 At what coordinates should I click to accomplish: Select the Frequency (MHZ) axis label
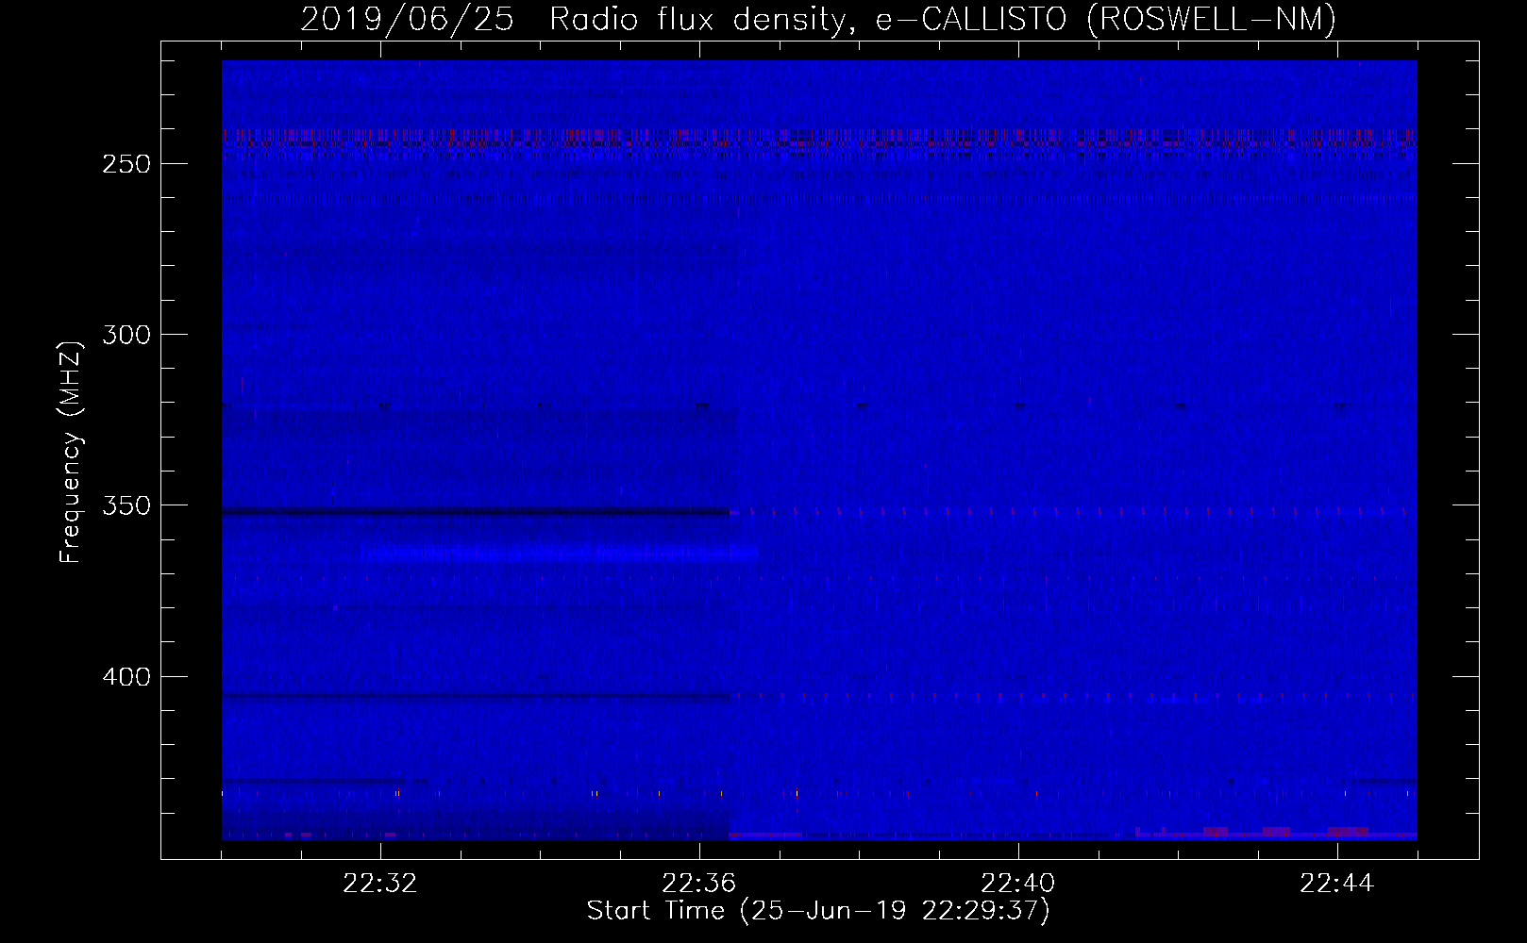[71, 452]
